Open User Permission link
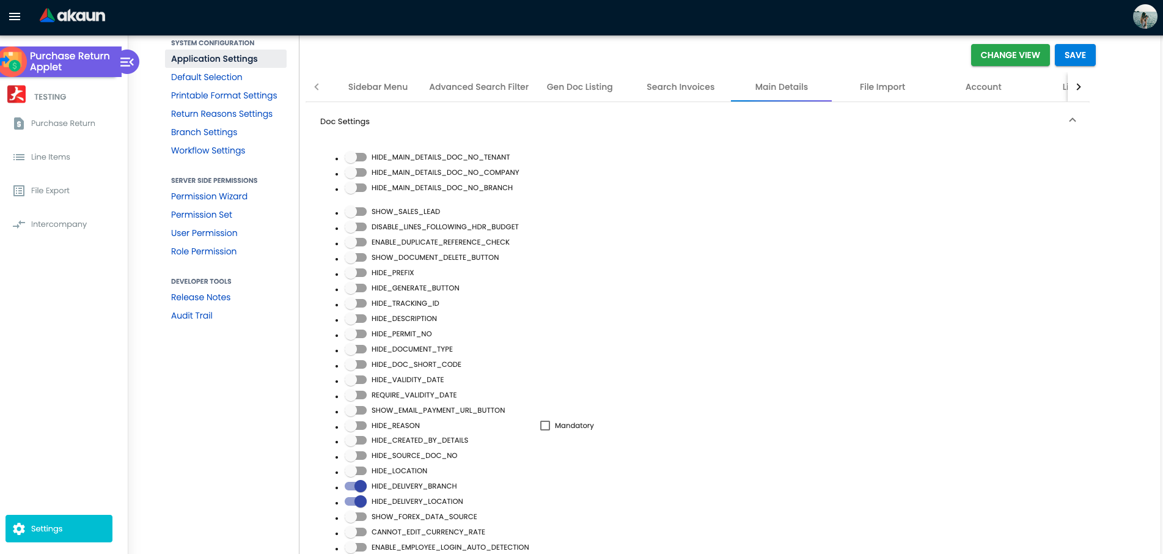1163x554 pixels. pyautogui.click(x=204, y=233)
